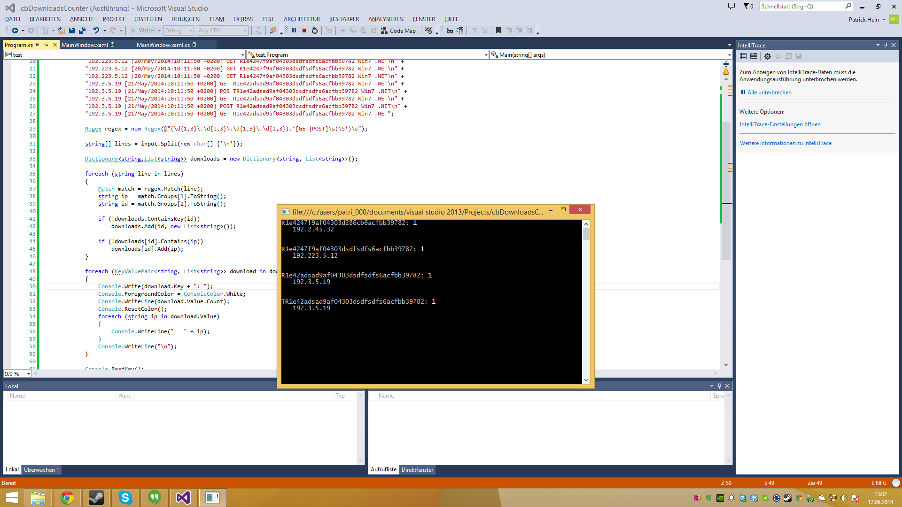Toggle bookmark icon in toolbar

coord(498,31)
